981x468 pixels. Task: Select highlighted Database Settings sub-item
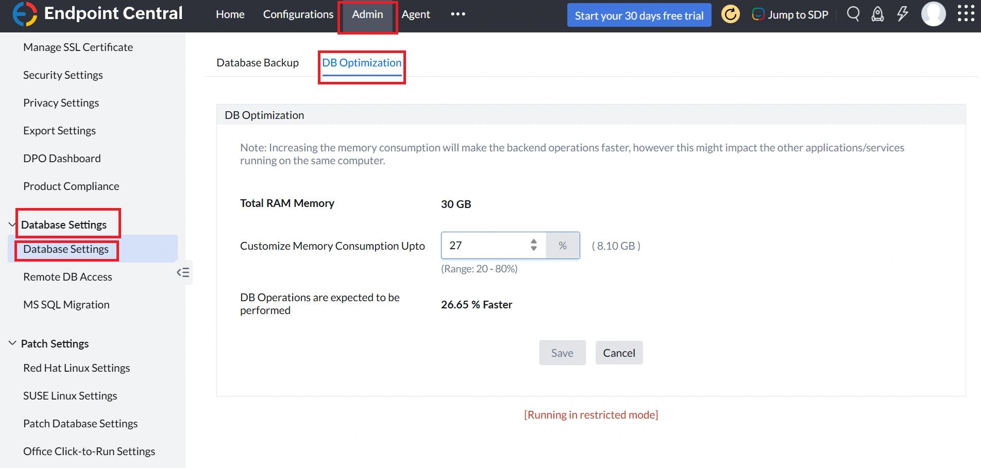(x=93, y=249)
